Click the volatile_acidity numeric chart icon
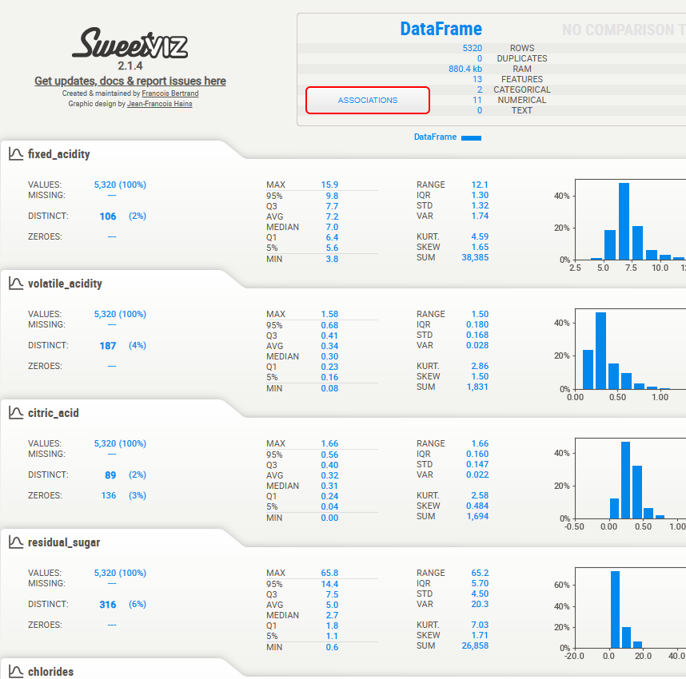 coord(16,284)
